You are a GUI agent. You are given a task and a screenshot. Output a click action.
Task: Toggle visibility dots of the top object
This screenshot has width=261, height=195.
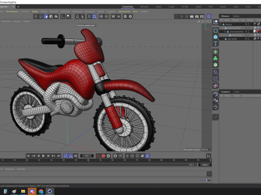(x=248, y=24)
